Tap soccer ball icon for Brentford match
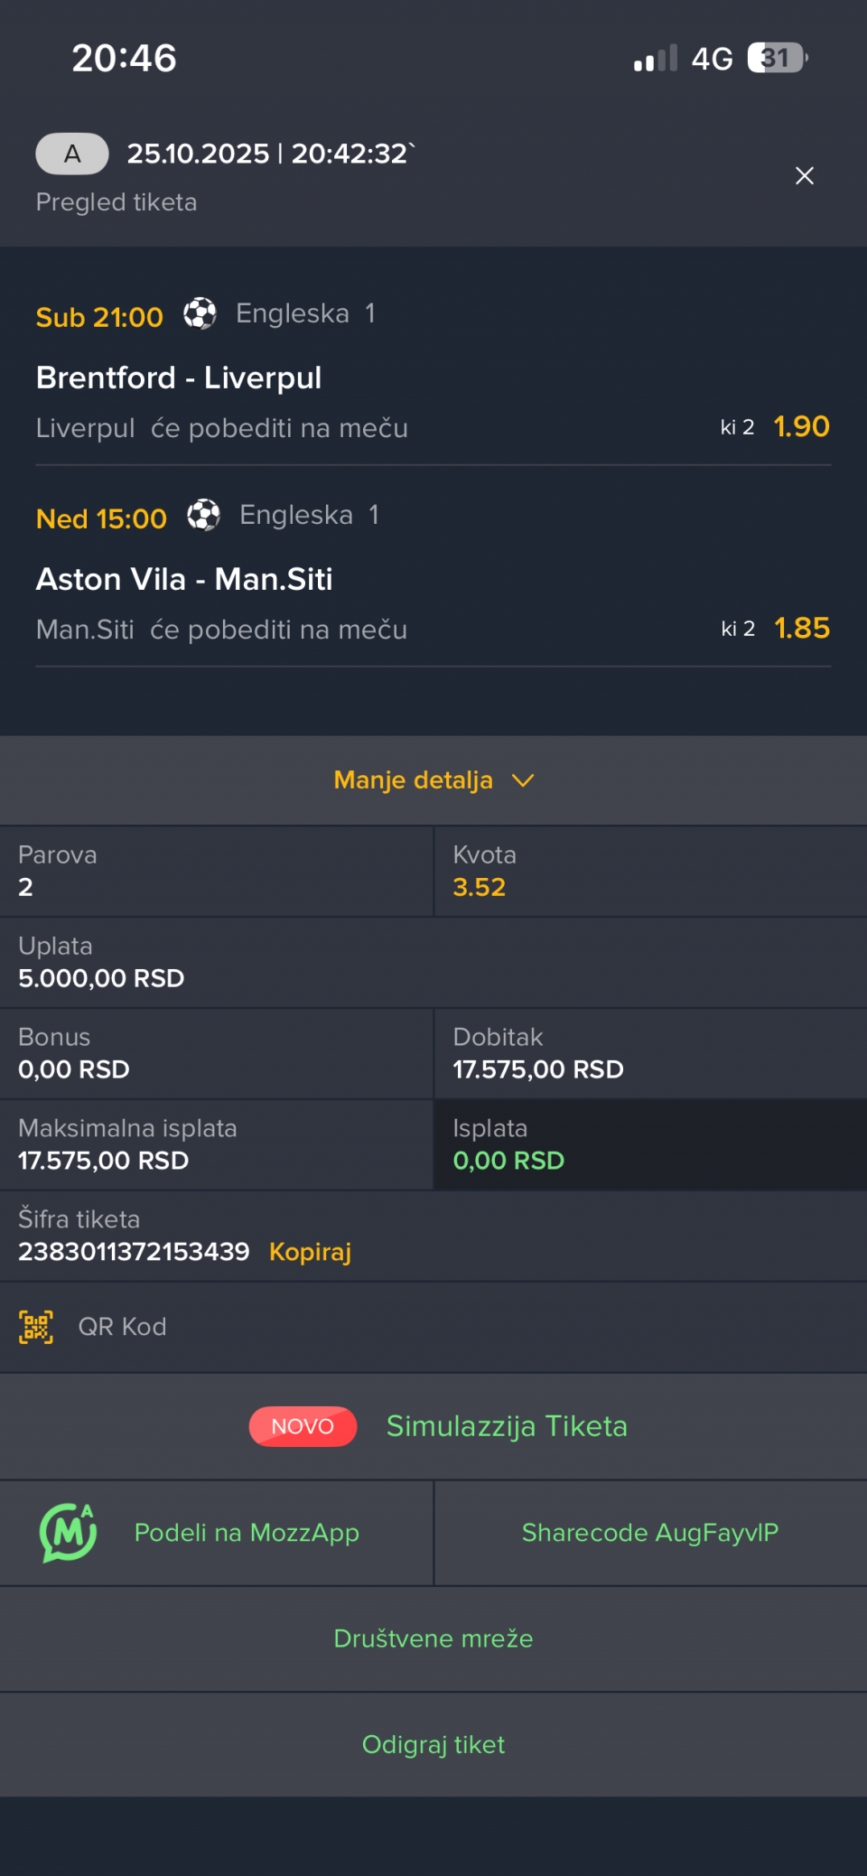The image size is (867, 1876). (200, 314)
